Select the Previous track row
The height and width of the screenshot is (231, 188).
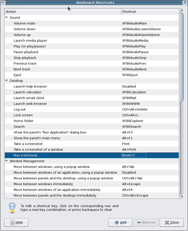point(92,64)
